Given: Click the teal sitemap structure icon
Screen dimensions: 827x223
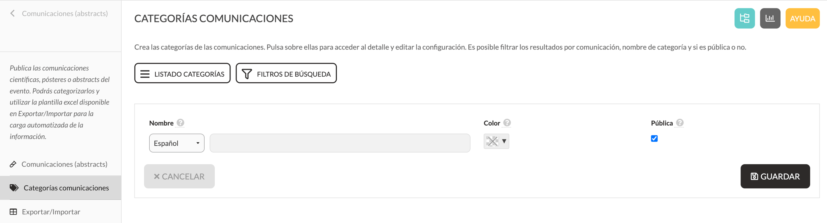Looking at the screenshot, I should (x=744, y=18).
